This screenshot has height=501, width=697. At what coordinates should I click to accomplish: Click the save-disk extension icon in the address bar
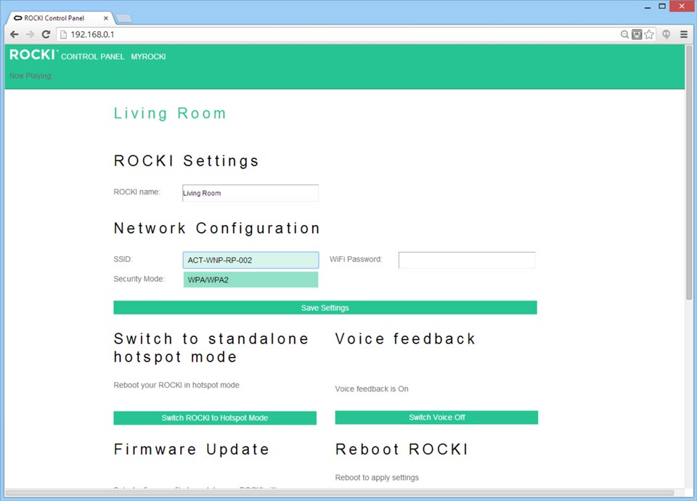pos(637,34)
